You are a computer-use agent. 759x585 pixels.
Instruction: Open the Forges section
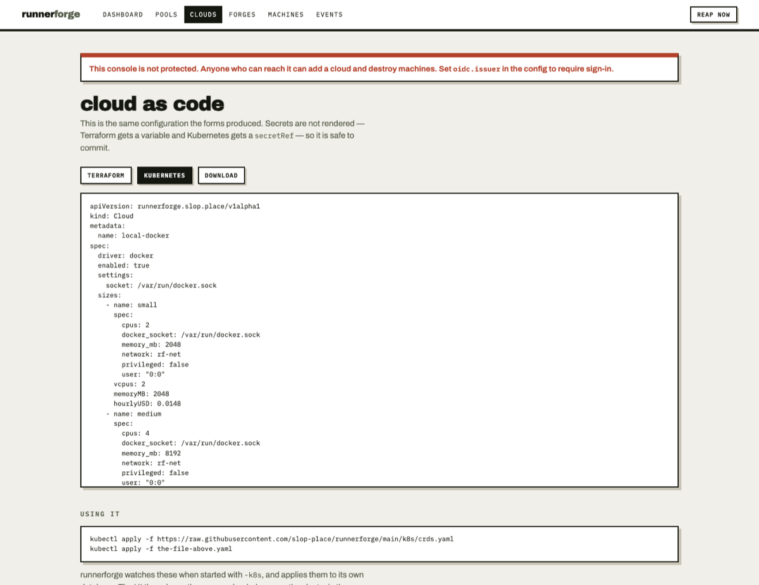[x=242, y=15]
